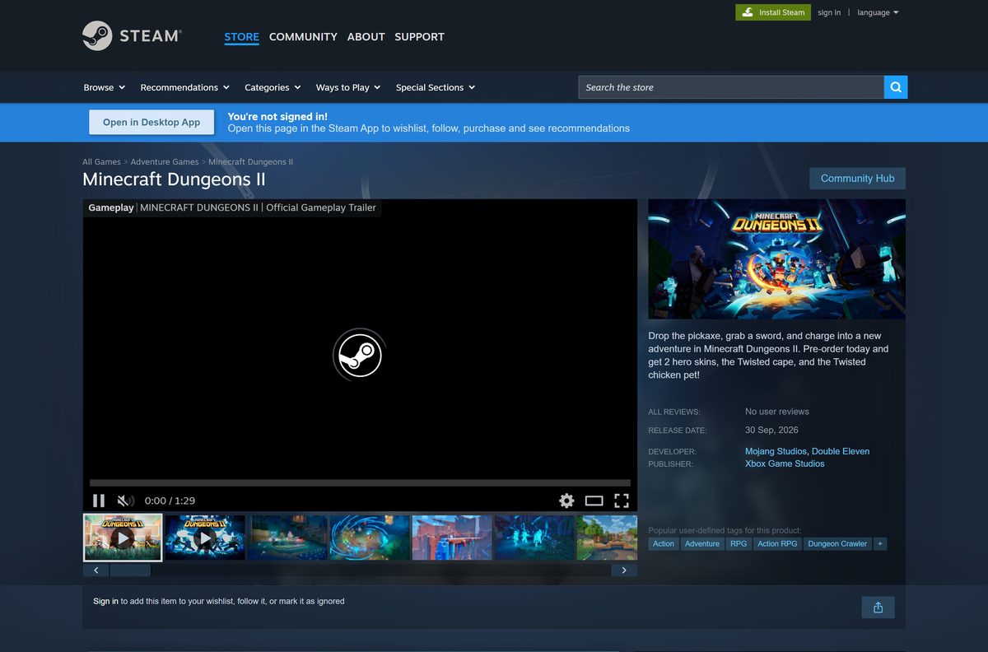Expand the Categories menu

coord(273,87)
